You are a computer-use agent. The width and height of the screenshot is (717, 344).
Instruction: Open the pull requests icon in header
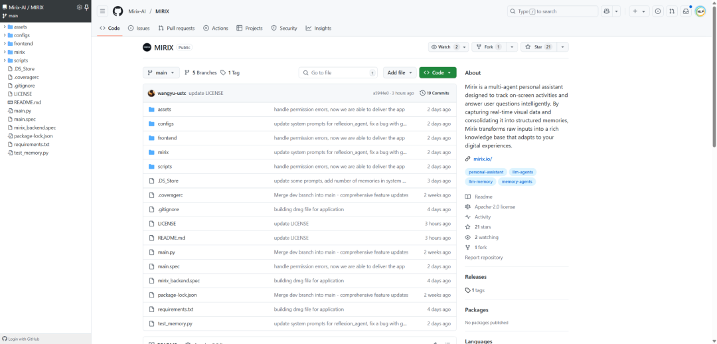[x=672, y=11]
